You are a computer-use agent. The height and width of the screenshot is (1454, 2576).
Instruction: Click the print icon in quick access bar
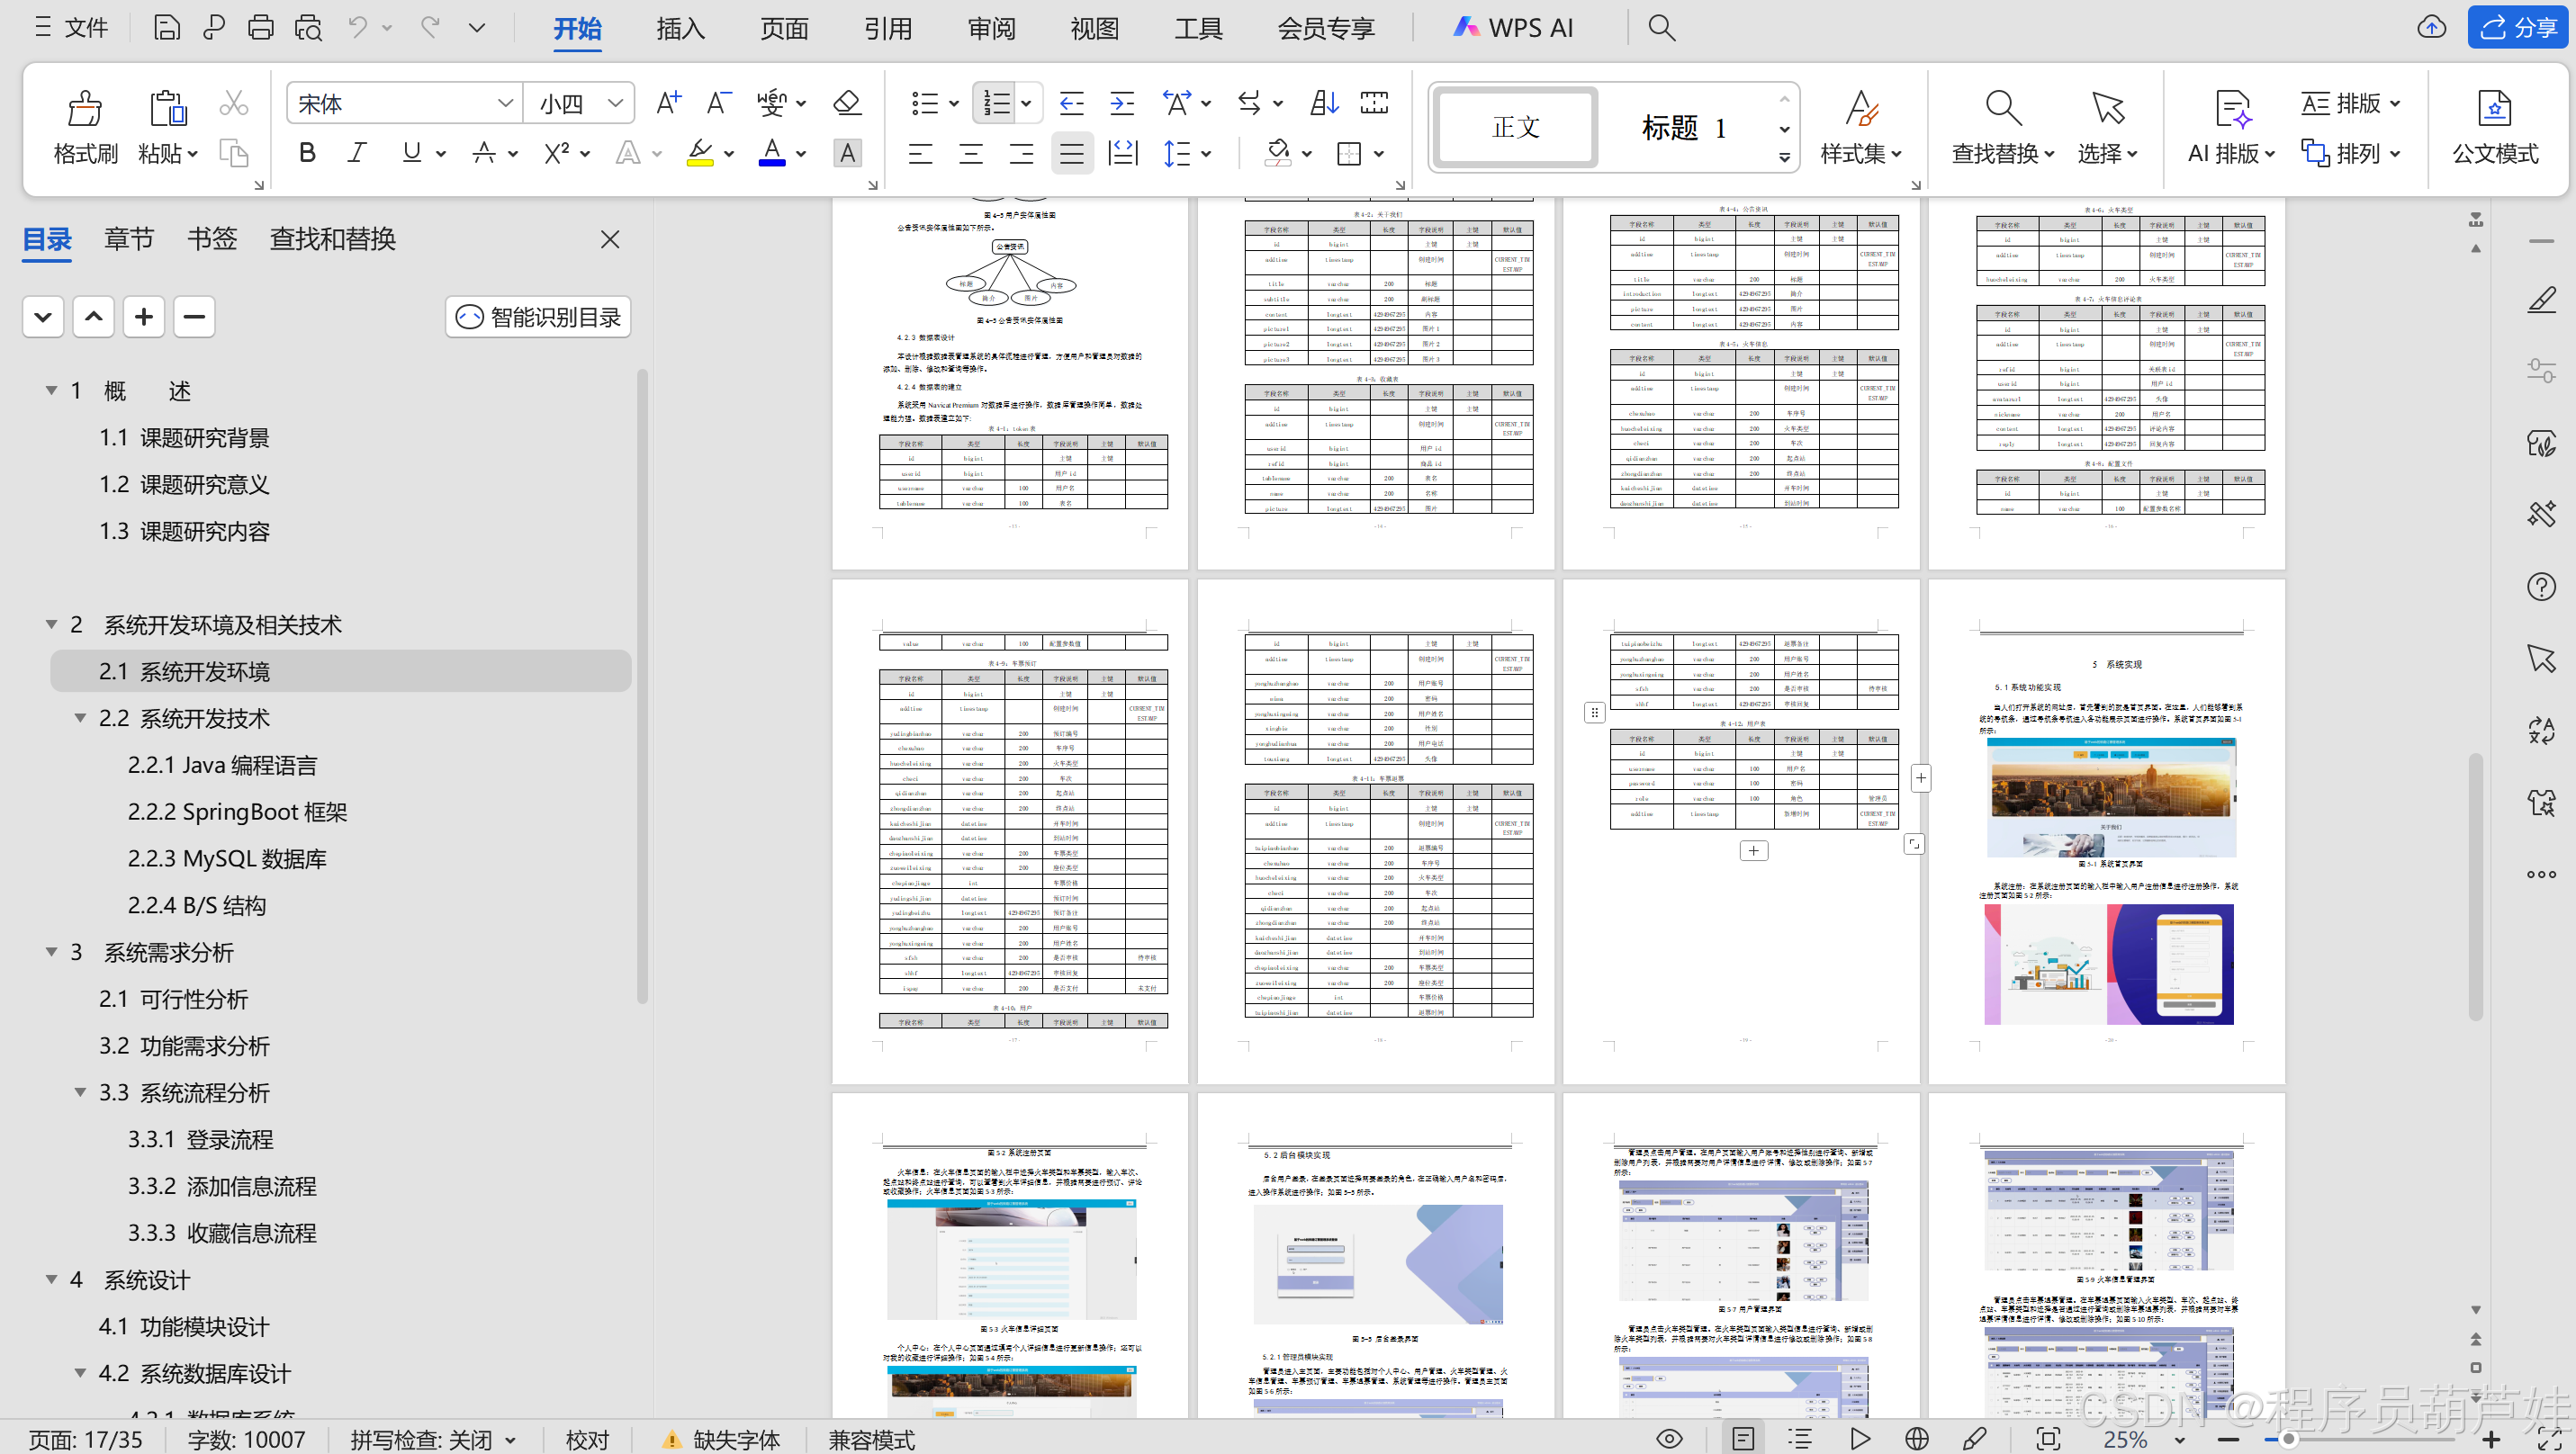(x=260, y=27)
